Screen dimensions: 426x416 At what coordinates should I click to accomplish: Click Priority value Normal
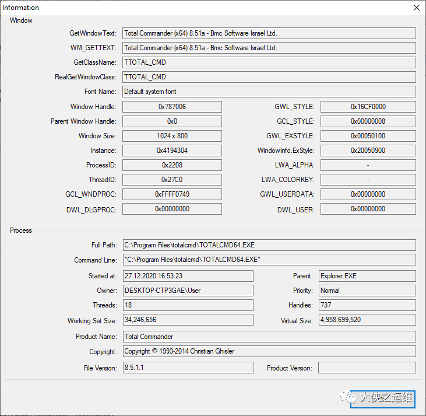coord(367,291)
